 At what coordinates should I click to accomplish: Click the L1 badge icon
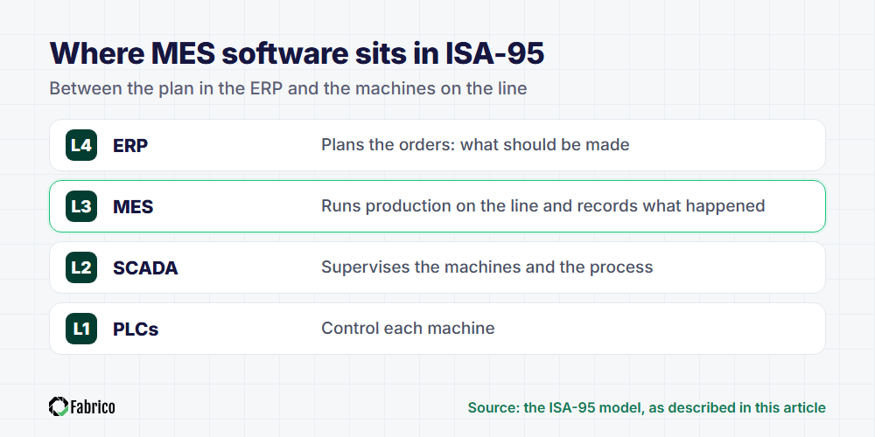[81, 329]
